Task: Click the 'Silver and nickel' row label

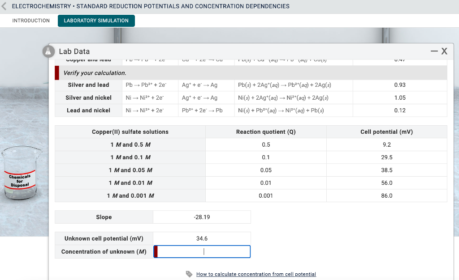Action: tap(88, 98)
